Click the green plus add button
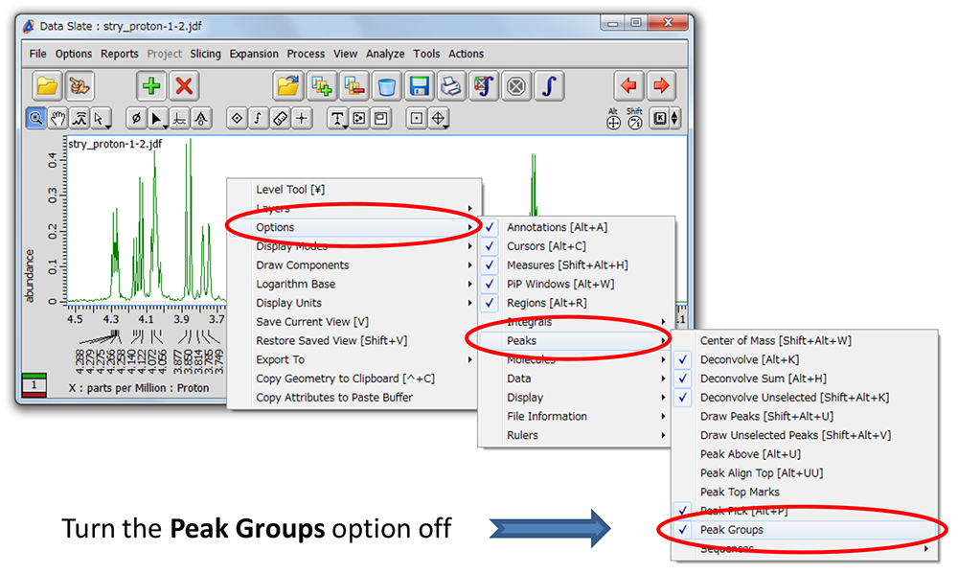 151,86
